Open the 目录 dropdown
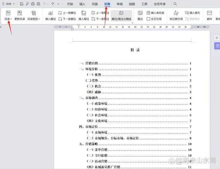The width and height of the screenshot is (220, 169). point(8,16)
